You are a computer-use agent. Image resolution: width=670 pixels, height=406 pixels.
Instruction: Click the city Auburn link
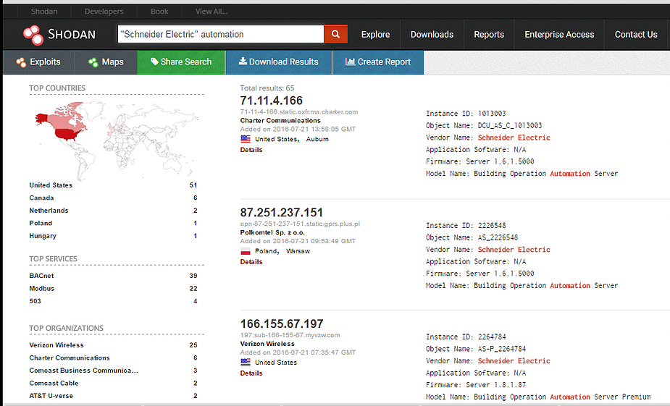pos(317,139)
